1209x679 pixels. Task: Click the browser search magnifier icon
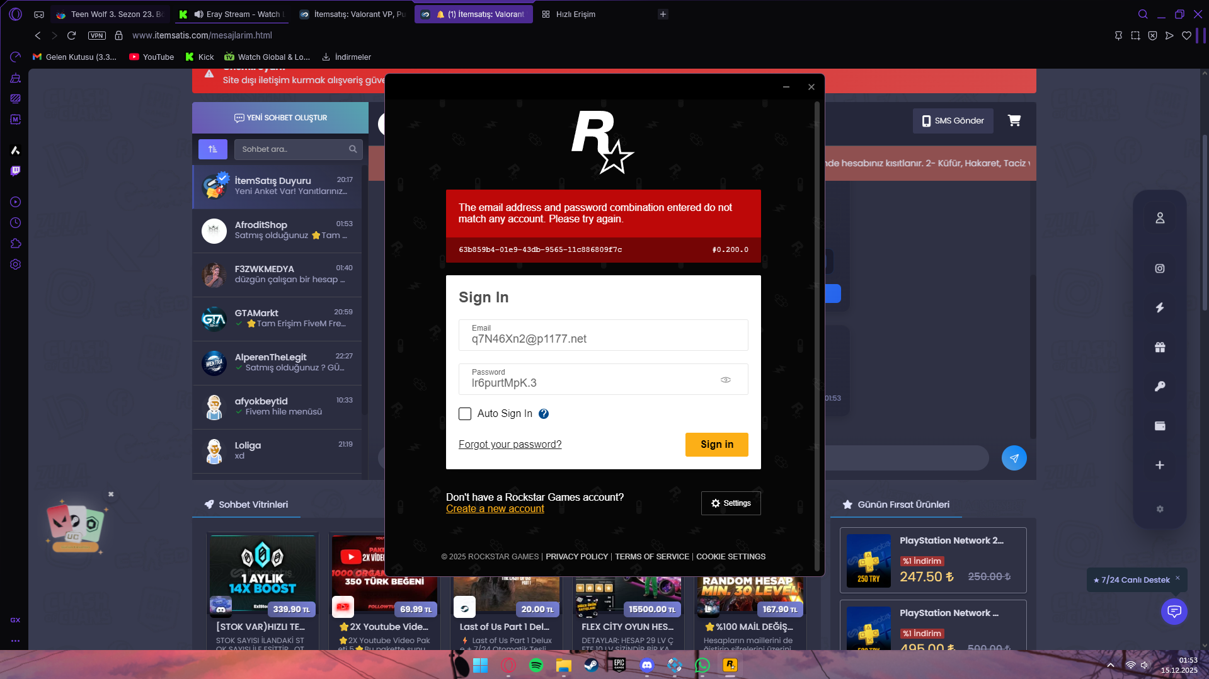(1143, 14)
